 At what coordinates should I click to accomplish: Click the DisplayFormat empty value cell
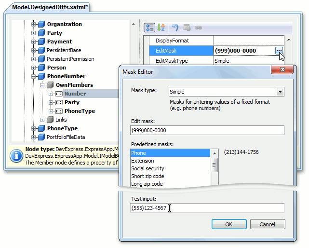(x=248, y=41)
